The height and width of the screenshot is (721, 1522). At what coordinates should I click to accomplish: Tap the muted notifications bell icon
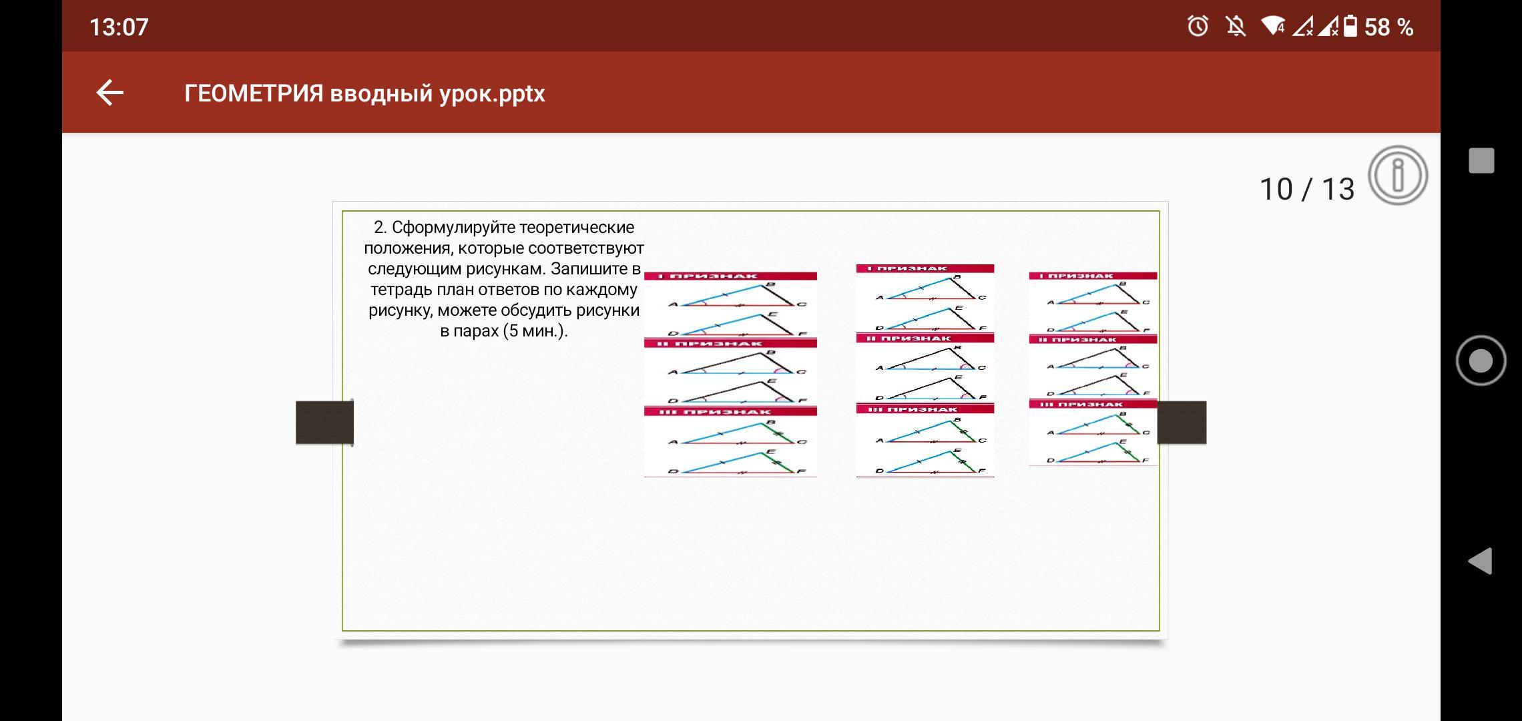tap(1236, 27)
